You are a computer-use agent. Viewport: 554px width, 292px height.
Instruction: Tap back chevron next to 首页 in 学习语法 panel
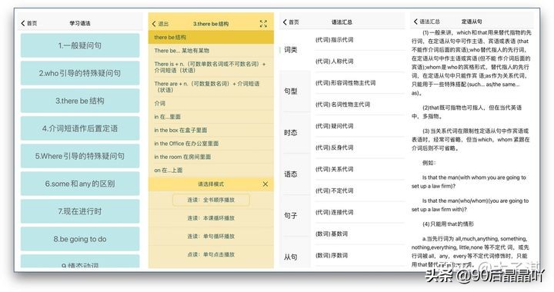tap(23, 23)
